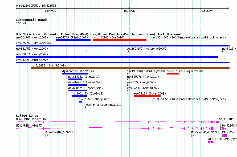
Task: Open the dgv41n27 (Itsara2009) label
Action: 85,82
